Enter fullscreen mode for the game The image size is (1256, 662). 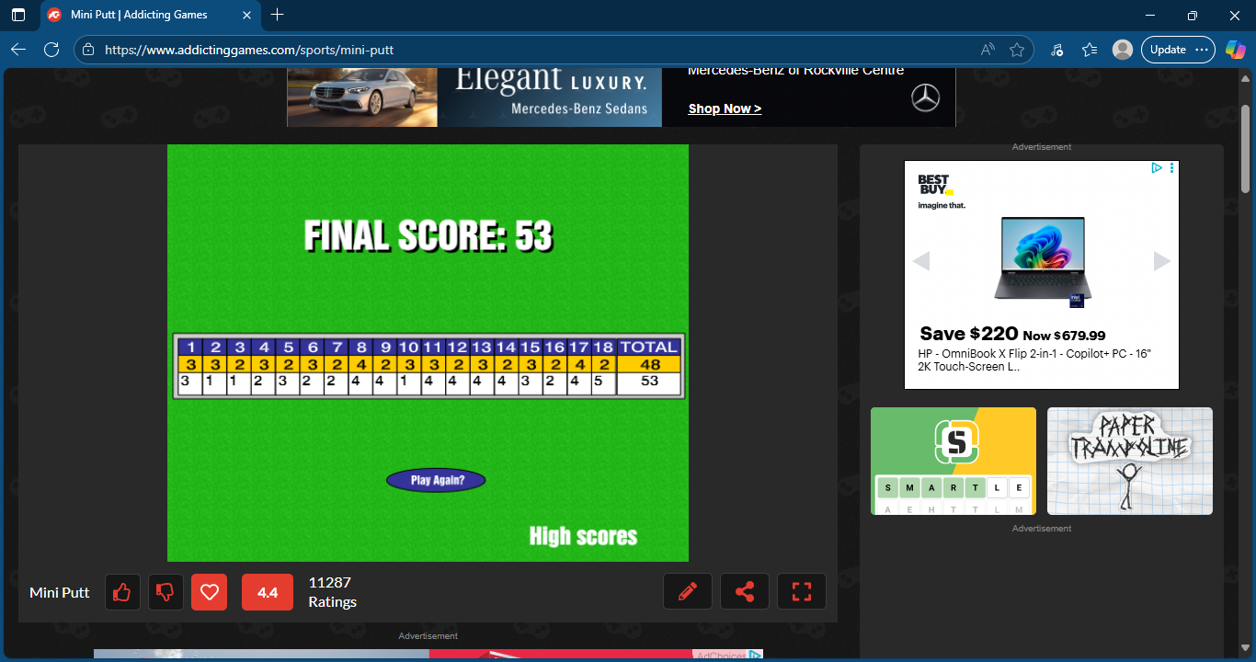[x=801, y=591]
